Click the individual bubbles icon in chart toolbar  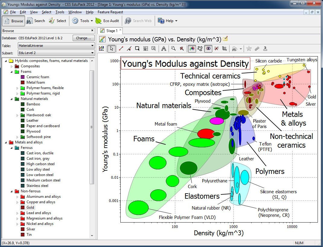(x=200, y=49)
